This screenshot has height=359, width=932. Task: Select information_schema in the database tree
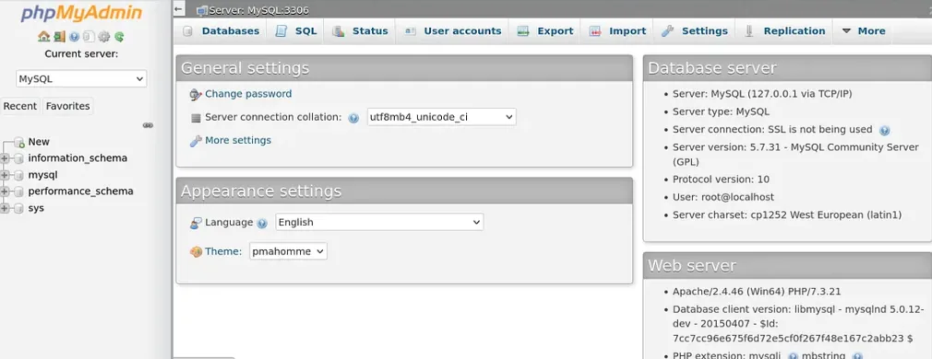pyautogui.click(x=78, y=157)
